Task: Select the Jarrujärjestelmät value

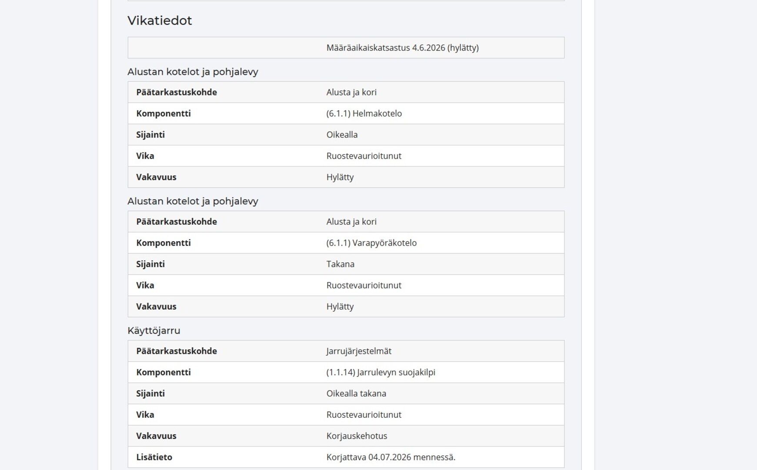Action: (x=359, y=351)
